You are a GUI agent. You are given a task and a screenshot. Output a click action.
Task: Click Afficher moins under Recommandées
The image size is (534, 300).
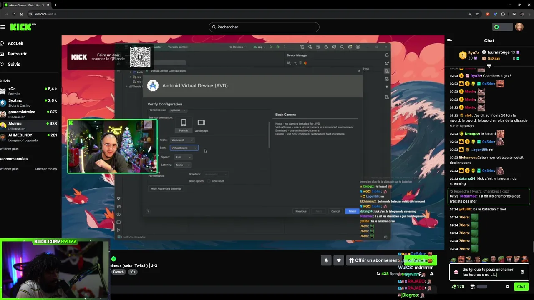tap(45, 169)
